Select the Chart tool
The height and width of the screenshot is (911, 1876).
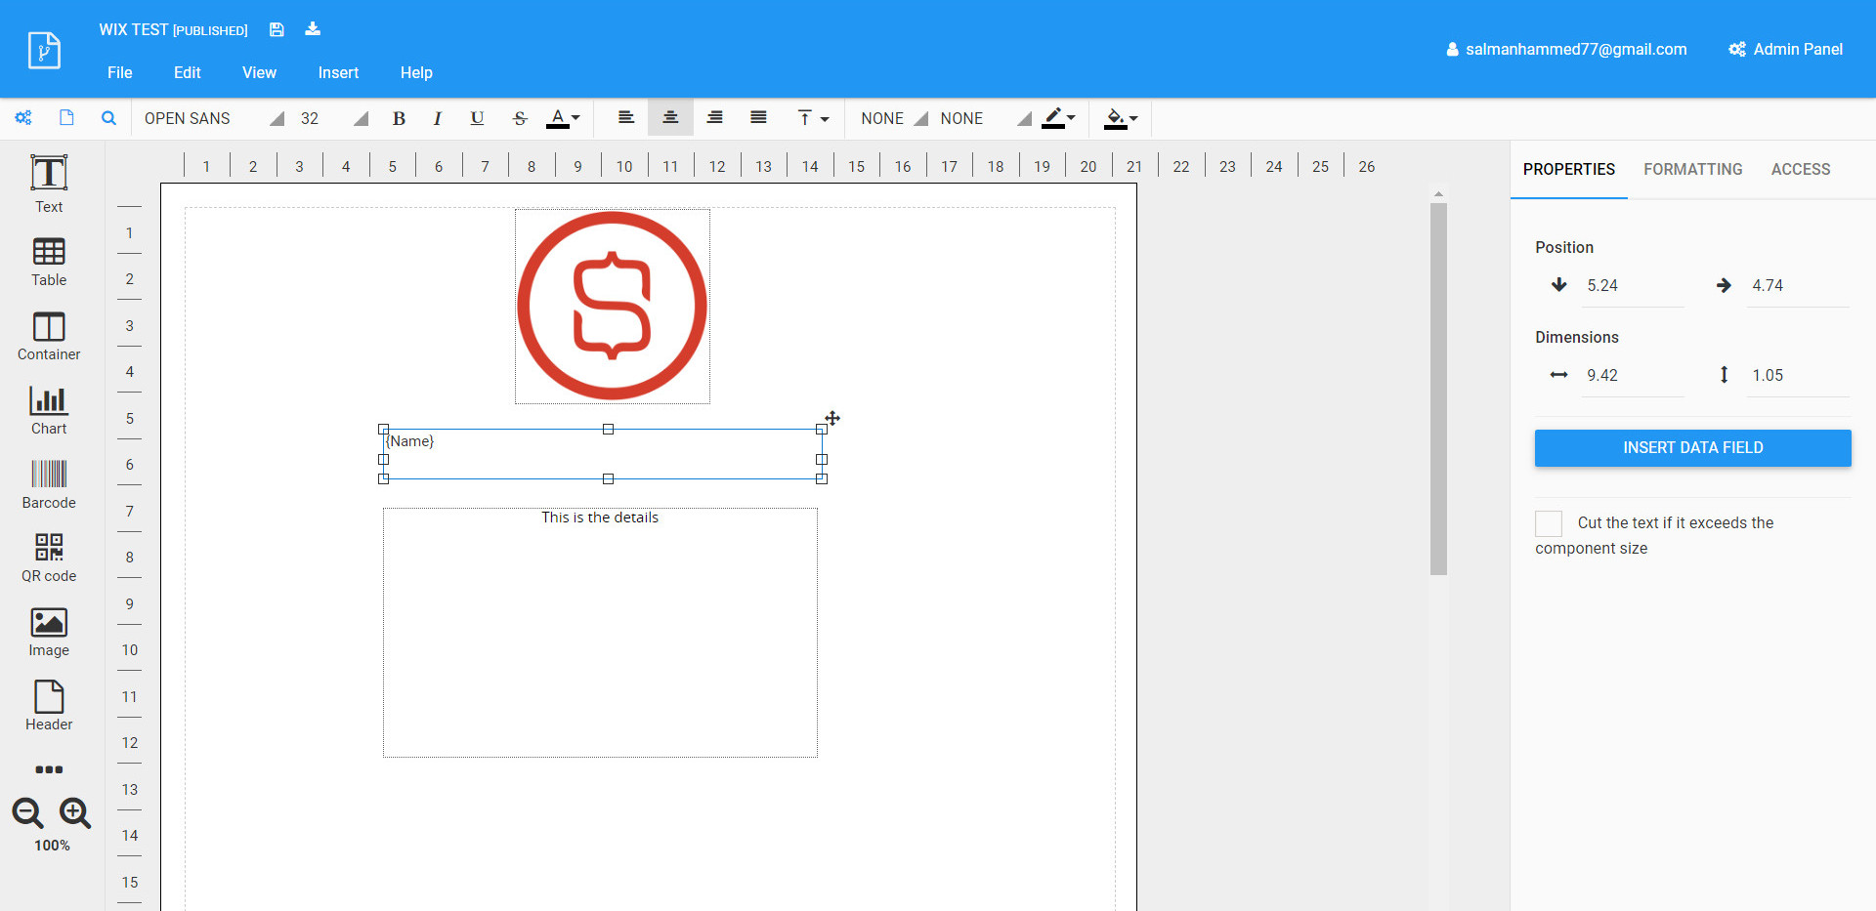tap(49, 410)
